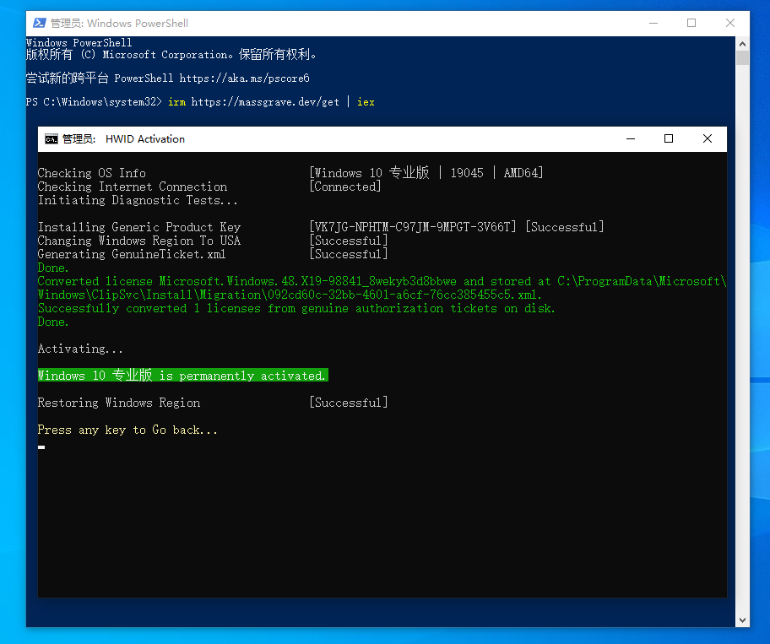The width and height of the screenshot is (770, 644).
Task: Click 'Checking Internet Connection' line
Action: (x=133, y=187)
